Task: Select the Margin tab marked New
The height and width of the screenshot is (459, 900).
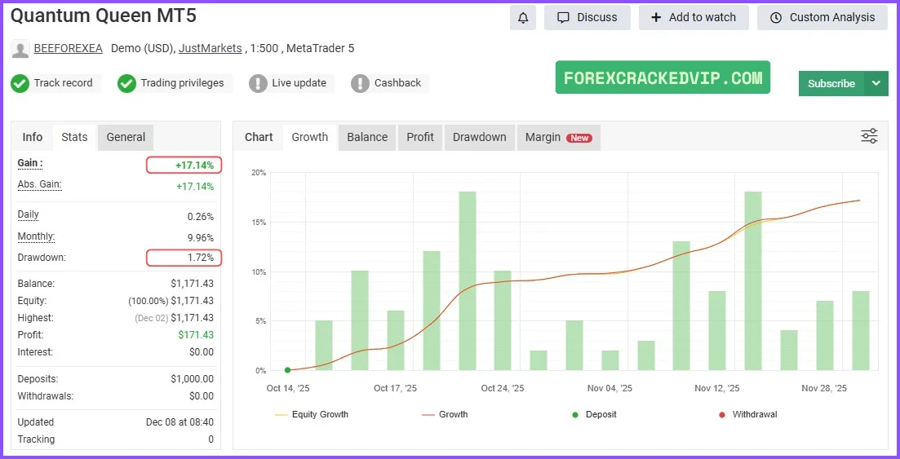Action: pyautogui.click(x=558, y=137)
